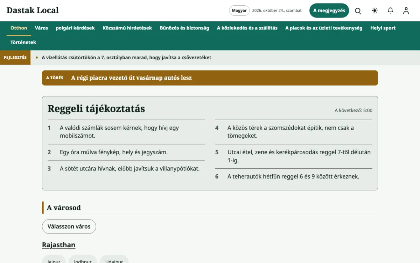Open breaking headline about régi piacra vezető út

pyautogui.click(x=131, y=78)
